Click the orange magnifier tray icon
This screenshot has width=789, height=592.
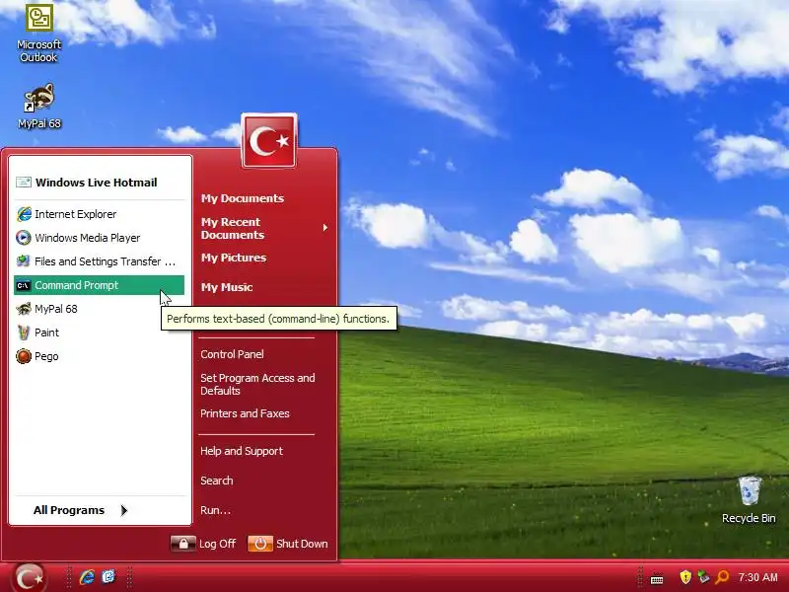(722, 577)
